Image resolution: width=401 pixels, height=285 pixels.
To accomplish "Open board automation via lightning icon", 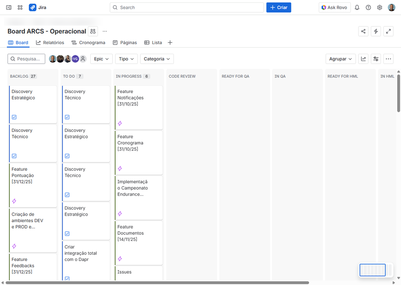I will [x=376, y=31].
